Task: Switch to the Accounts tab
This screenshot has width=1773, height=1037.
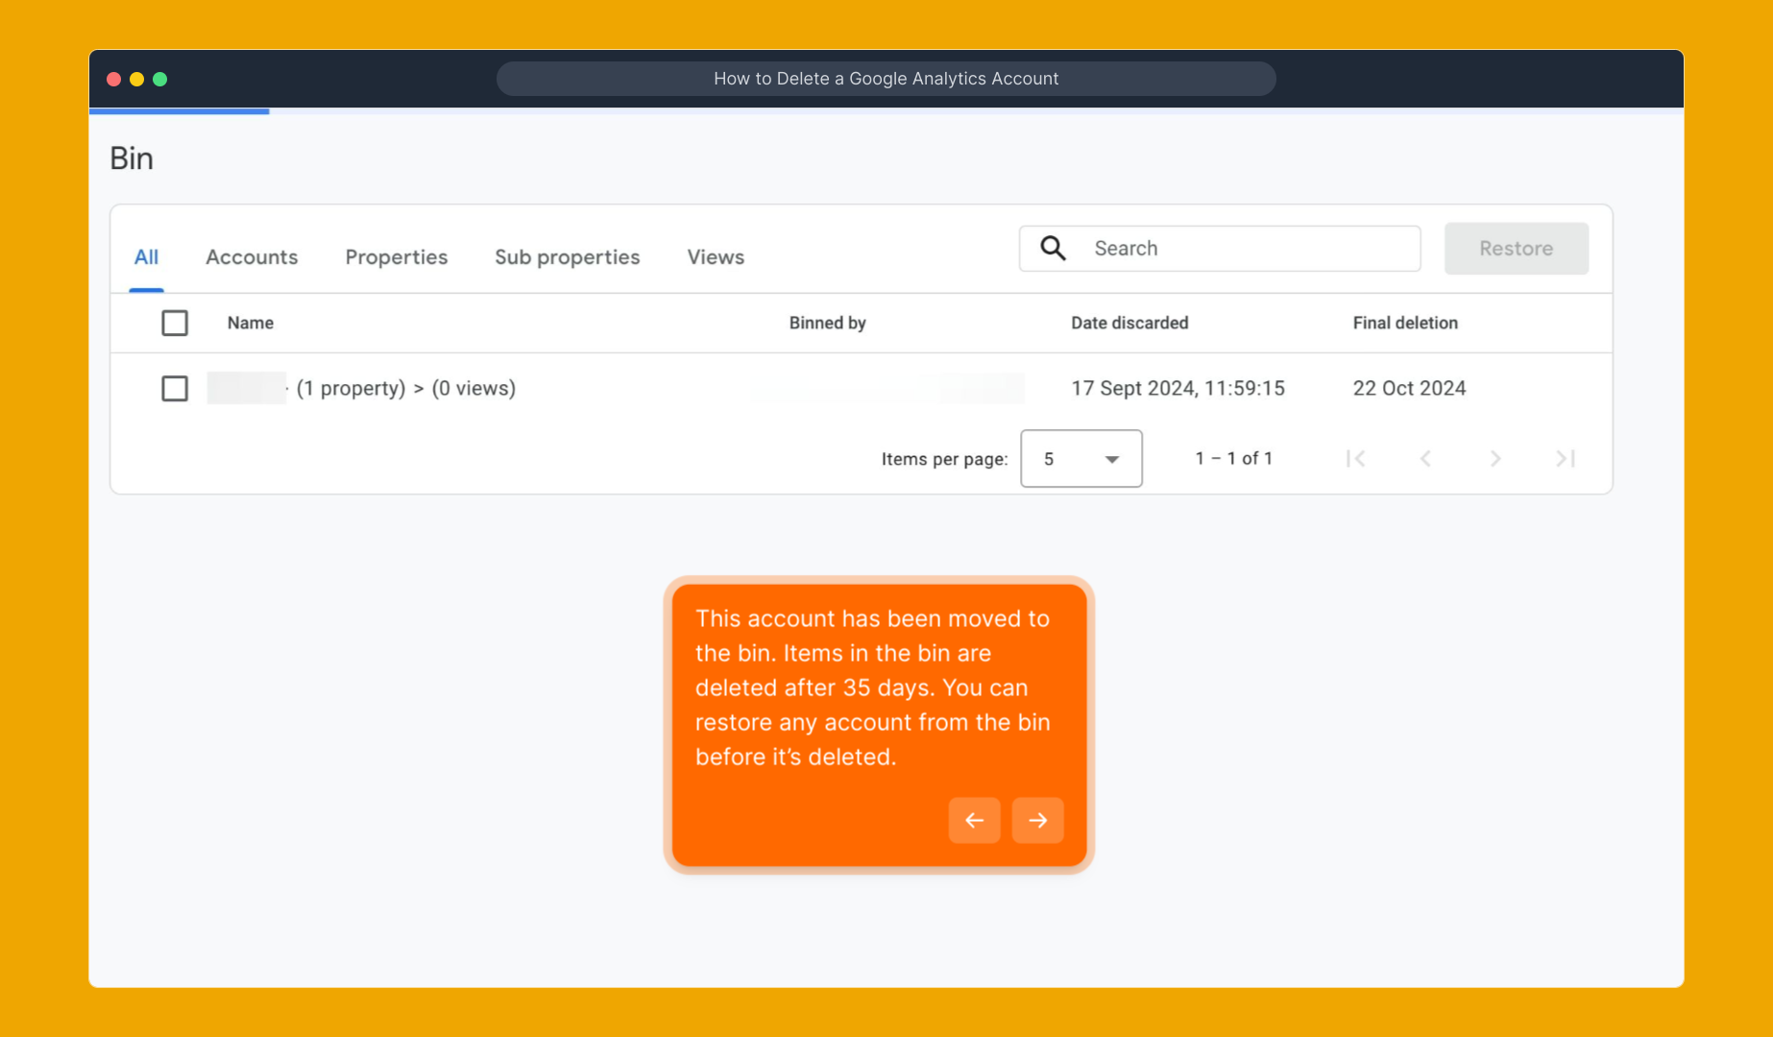Action: tap(252, 257)
